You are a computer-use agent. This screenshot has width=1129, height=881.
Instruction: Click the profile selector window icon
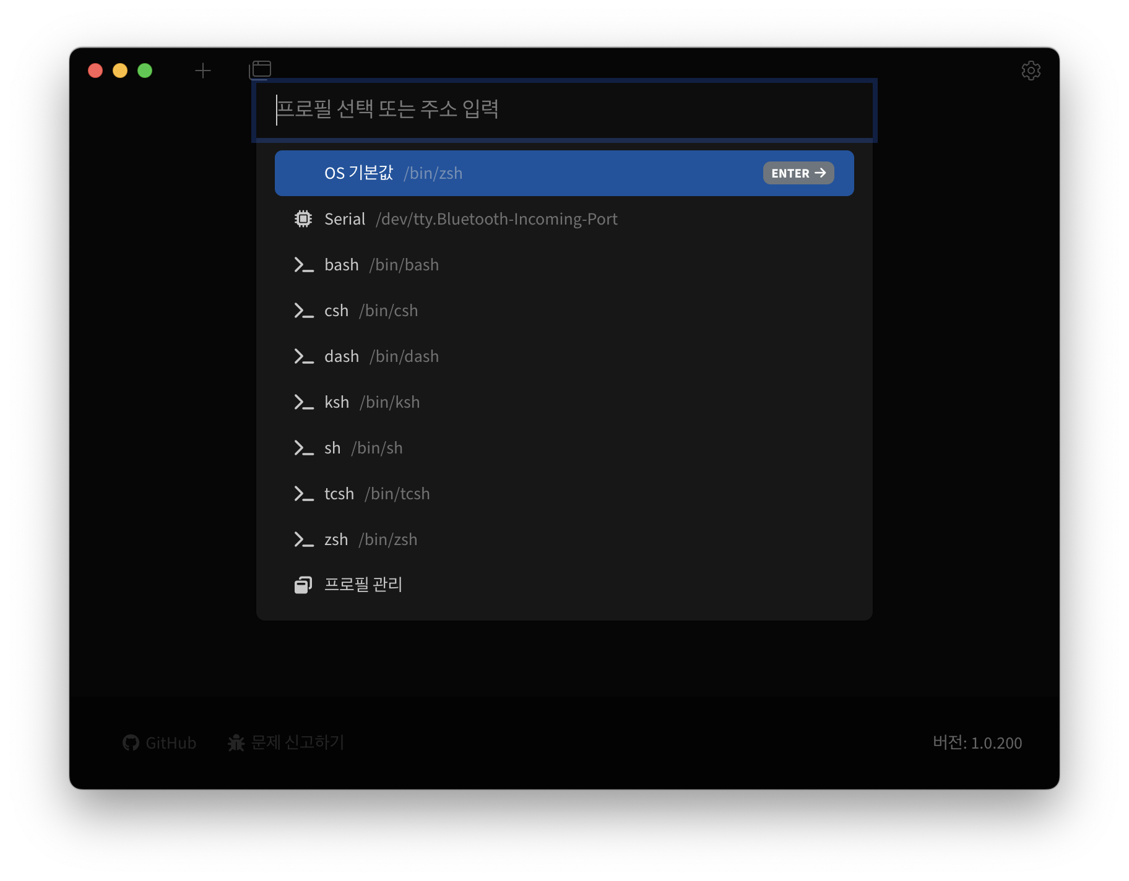(260, 70)
